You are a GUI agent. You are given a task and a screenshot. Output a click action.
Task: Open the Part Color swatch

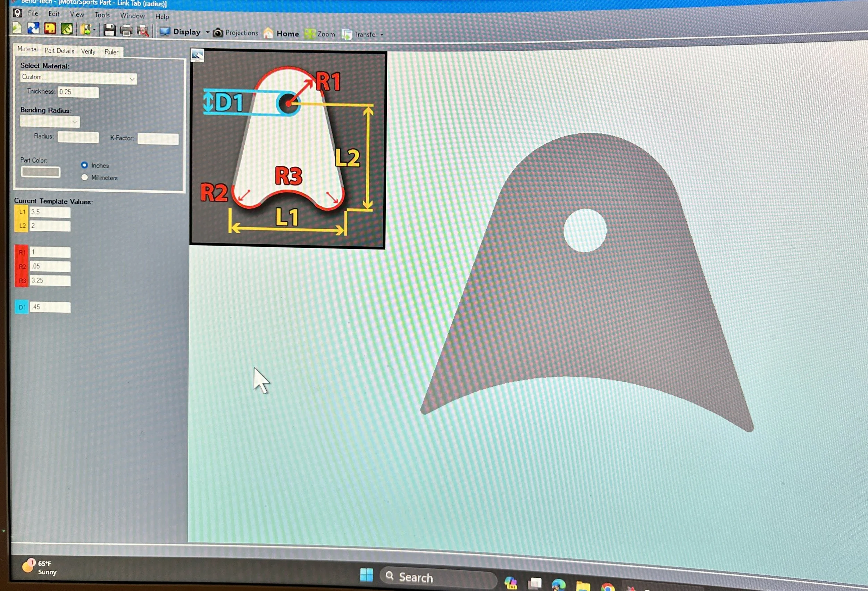point(40,172)
